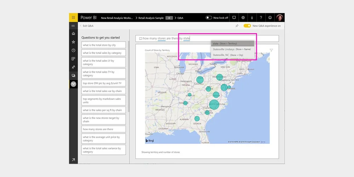
Task: Click the Get Data arrow icon
Action: click(x=73, y=160)
